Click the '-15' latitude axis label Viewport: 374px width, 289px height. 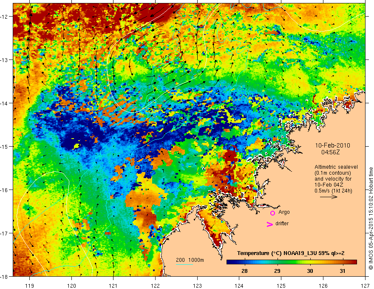pyautogui.click(x=5, y=146)
